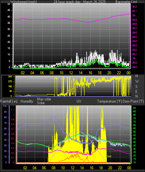Click the W compass label beside wind direction chart
Screen dimensions: 145x172
pos(137,81)
